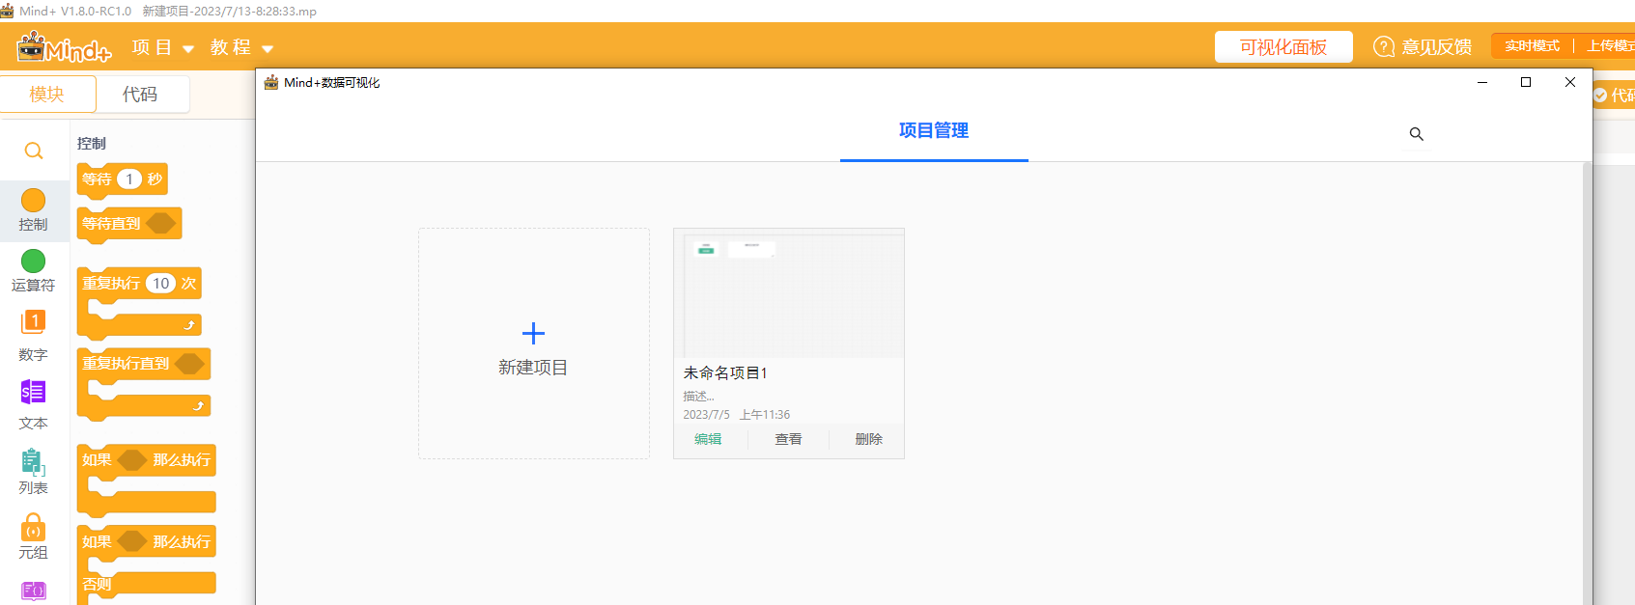
Task: Click the search magnifier in the block palette
Action: [34, 151]
